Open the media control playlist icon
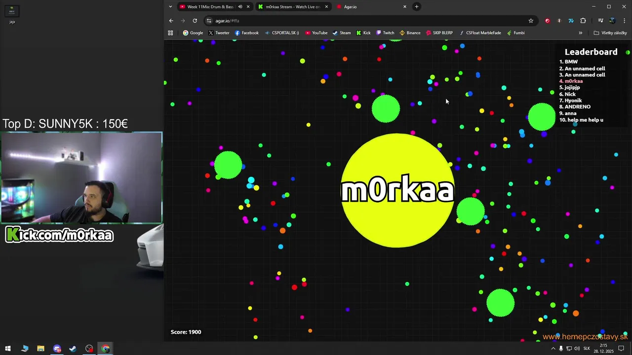This screenshot has height=355, width=632. (x=600, y=21)
